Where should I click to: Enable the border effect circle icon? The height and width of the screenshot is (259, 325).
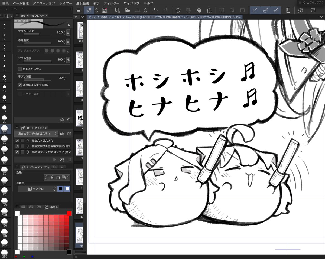click(47, 178)
